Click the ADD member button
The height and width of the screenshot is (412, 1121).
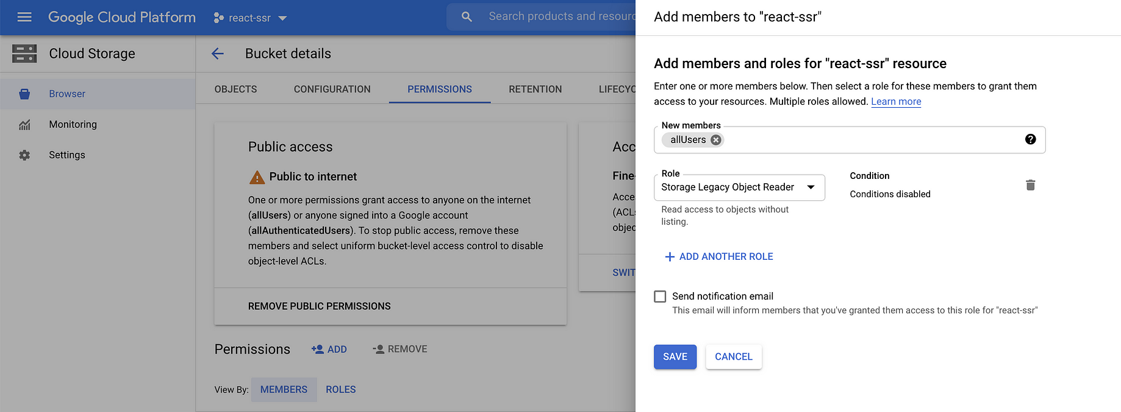[x=329, y=349]
